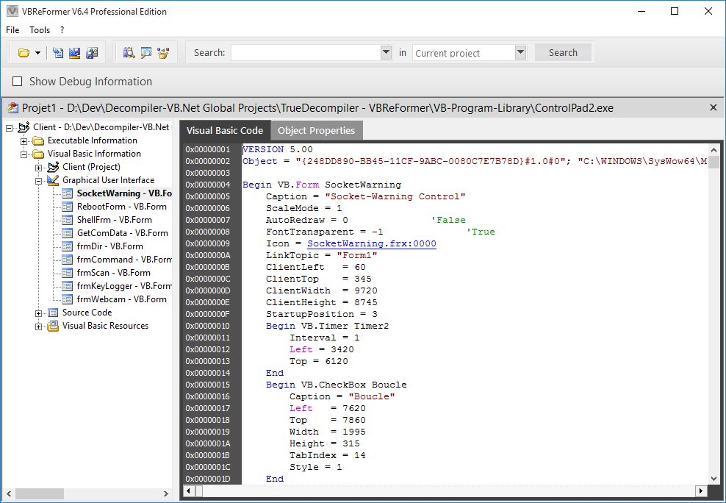Expand the Executable Information node
The image size is (726, 503).
pyautogui.click(x=24, y=140)
